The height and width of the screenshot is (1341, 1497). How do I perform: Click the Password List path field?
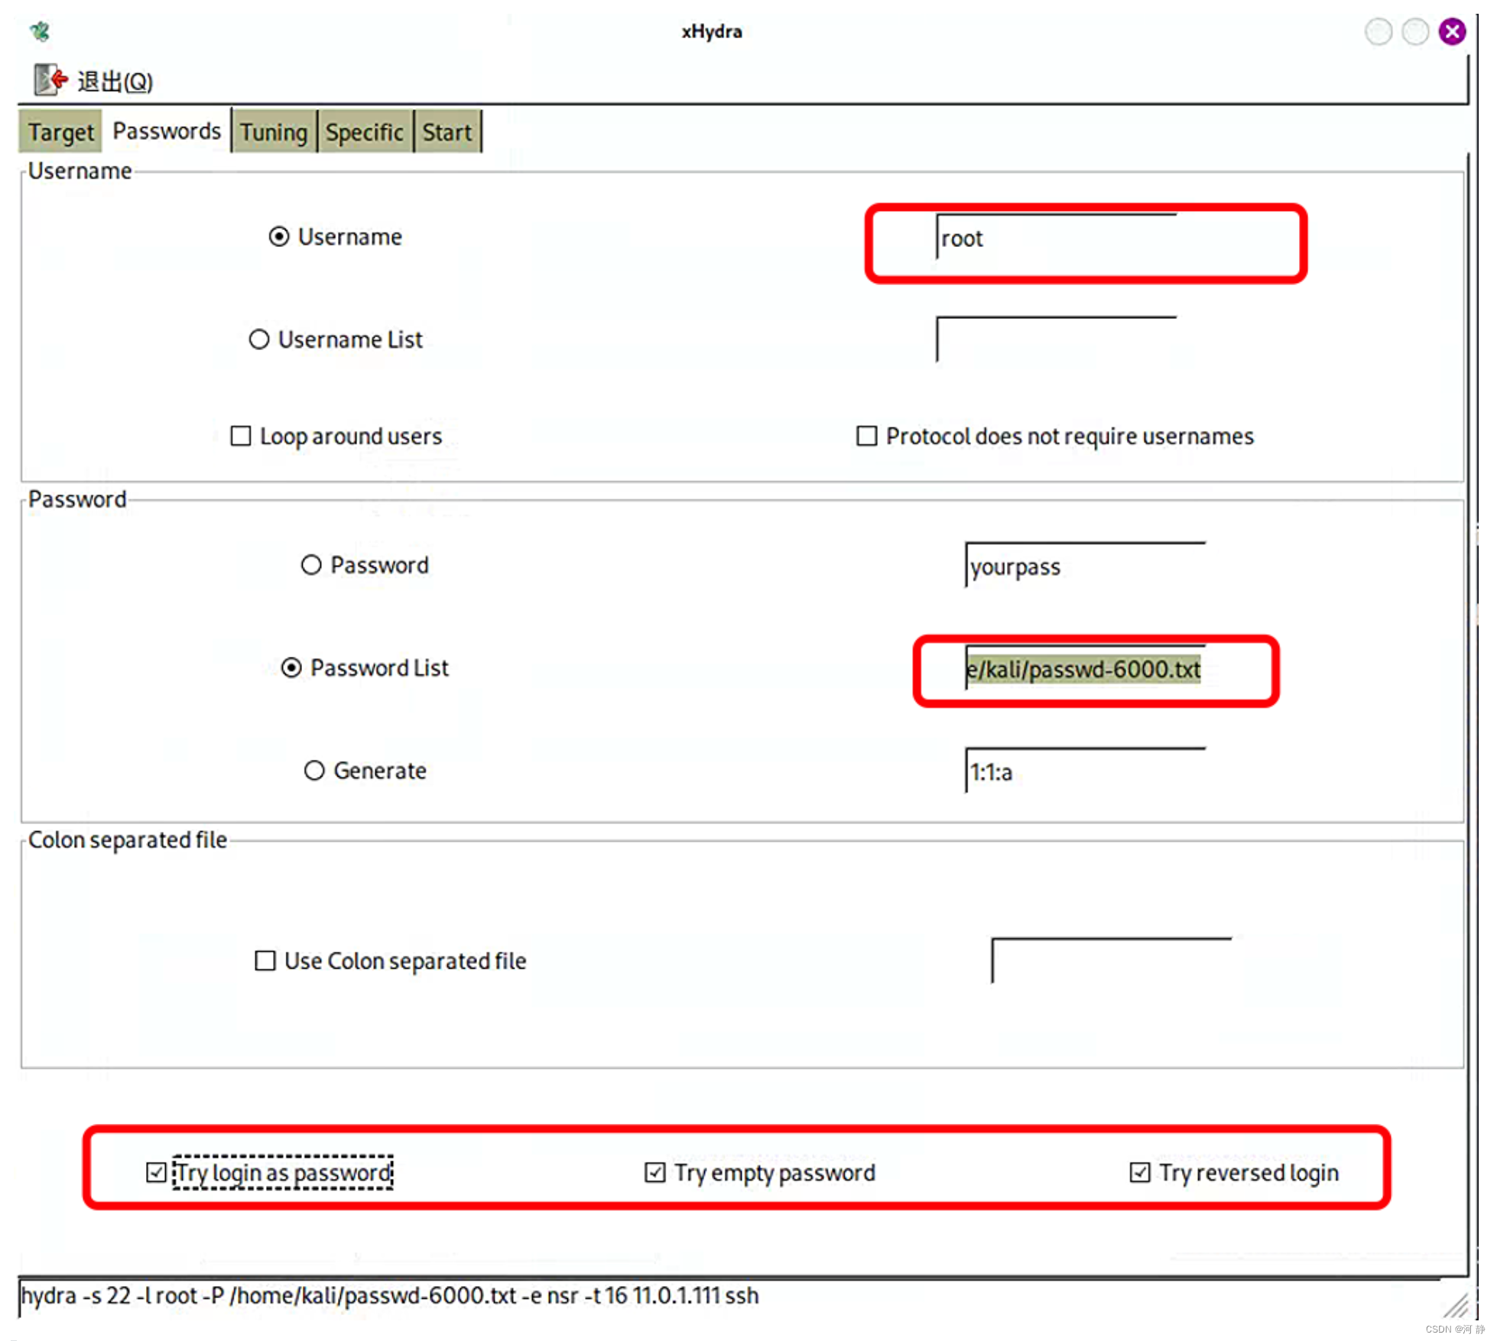click(1085, 668)
